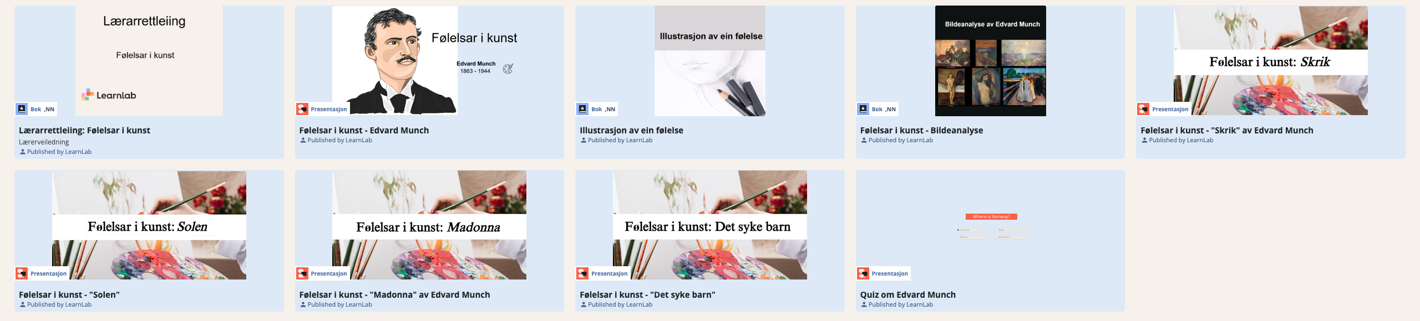This screenshot has height=321, width=1420.
Task: Click Presentasjon icon on Quiz card
Action: 863,273
